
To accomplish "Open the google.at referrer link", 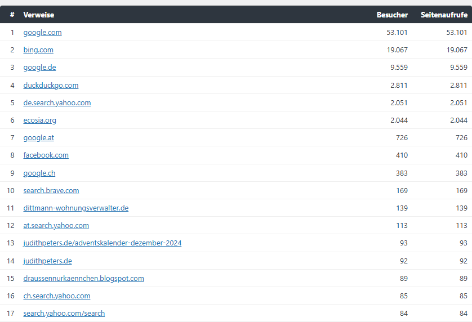I will tap(38, 138).
